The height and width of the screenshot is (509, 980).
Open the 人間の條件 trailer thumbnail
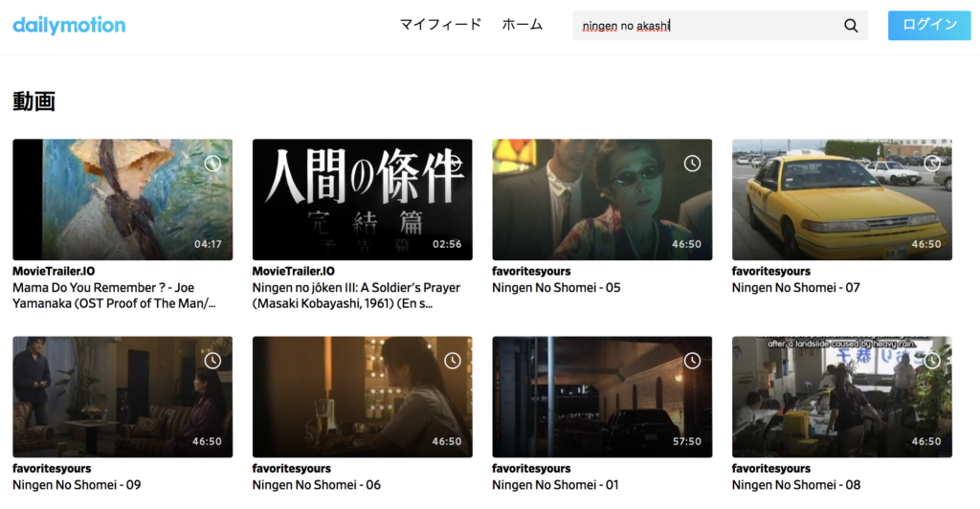point(363,199)
